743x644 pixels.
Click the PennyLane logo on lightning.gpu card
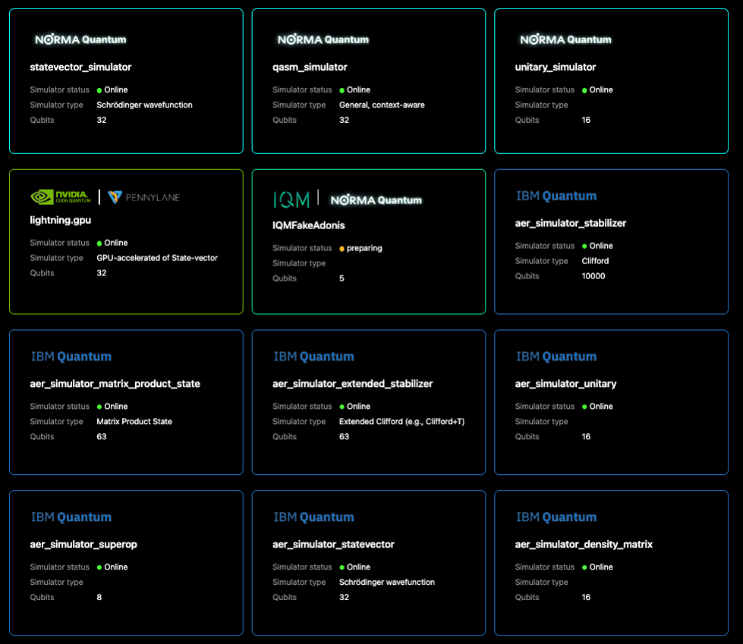tap(144, 197)
